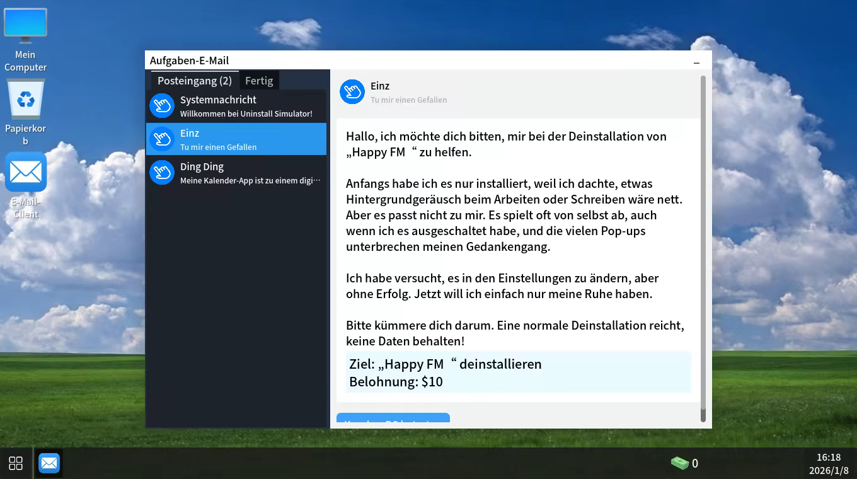Screen dimensions: 857x479
Task: Click the Systemnachricht sender avatar icon
Action: tap(162, 106)
